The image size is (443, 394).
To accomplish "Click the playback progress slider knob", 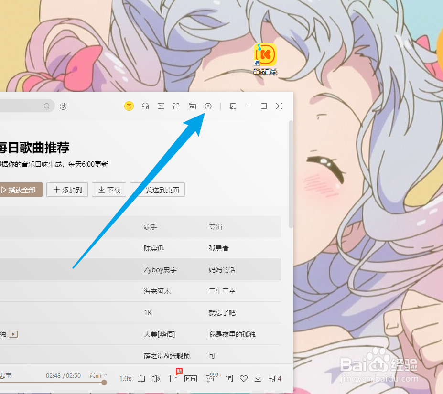I will click(x=104, y=383).
